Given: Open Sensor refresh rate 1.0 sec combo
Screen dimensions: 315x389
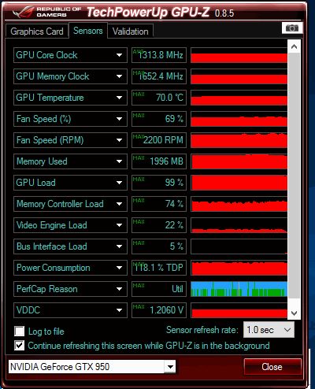Looking at the screenshot, I should 269,330.
